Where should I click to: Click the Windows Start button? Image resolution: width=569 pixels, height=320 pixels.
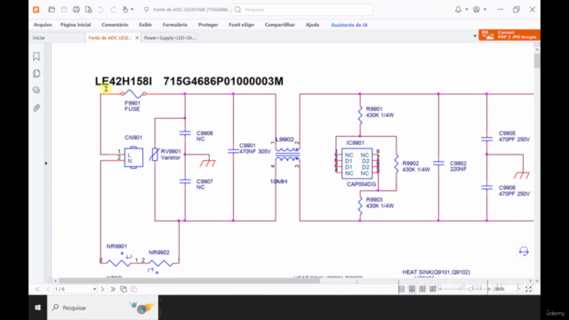(x=37, y=308)
